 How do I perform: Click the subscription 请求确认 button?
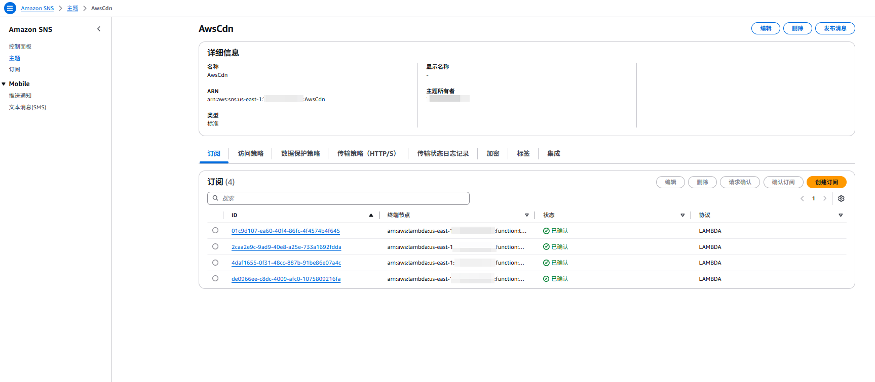tap(740, 182)
